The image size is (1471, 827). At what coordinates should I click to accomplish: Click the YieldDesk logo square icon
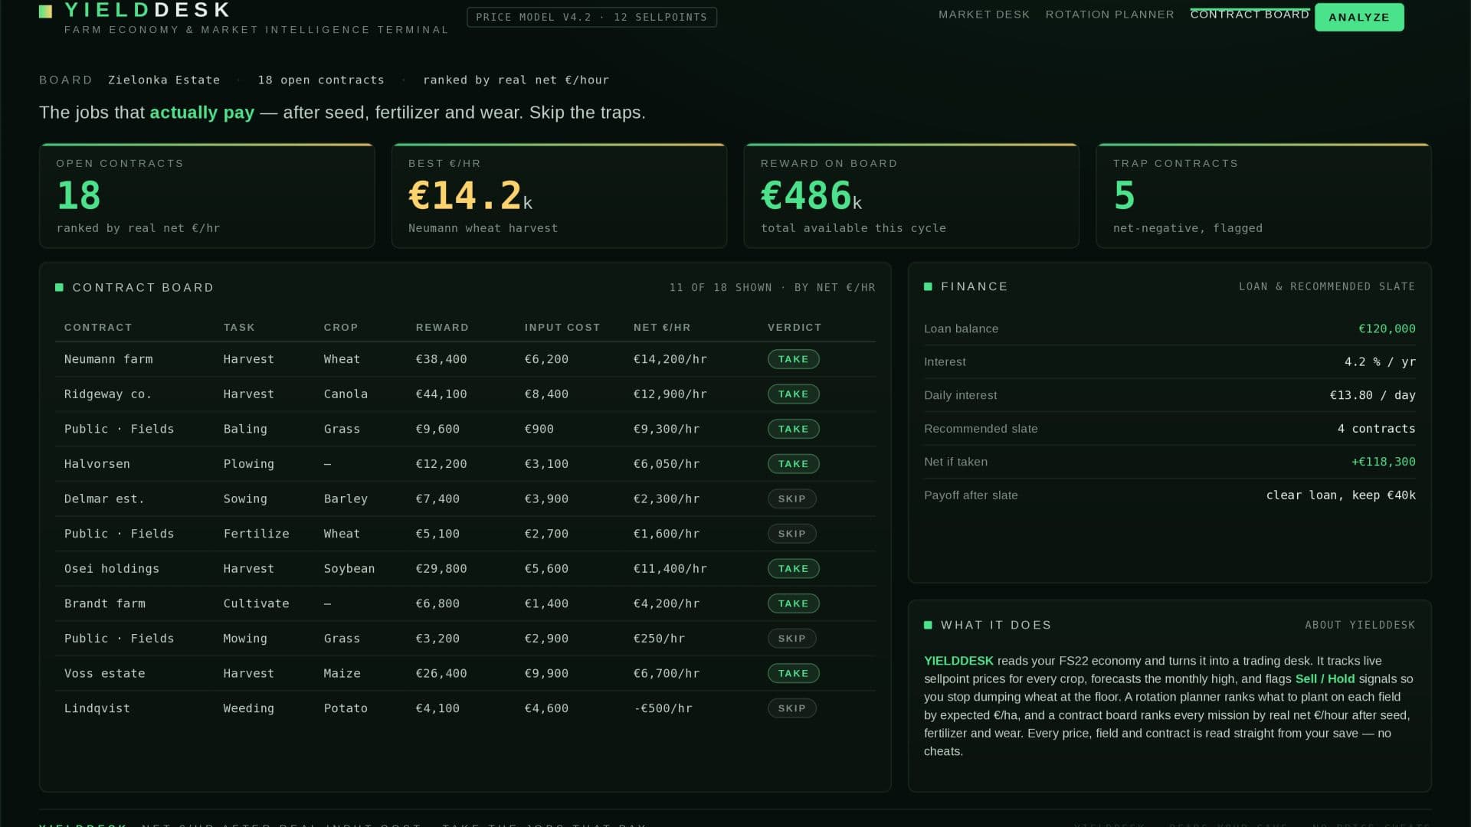(46, 11)
